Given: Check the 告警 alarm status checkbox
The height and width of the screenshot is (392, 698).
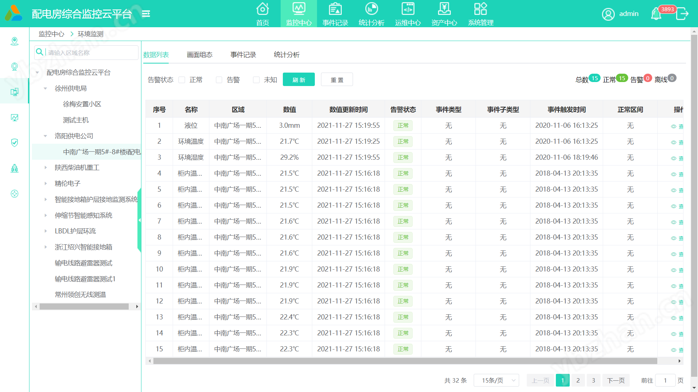Looking at the screenshot, I should click(x=219, y=80).
